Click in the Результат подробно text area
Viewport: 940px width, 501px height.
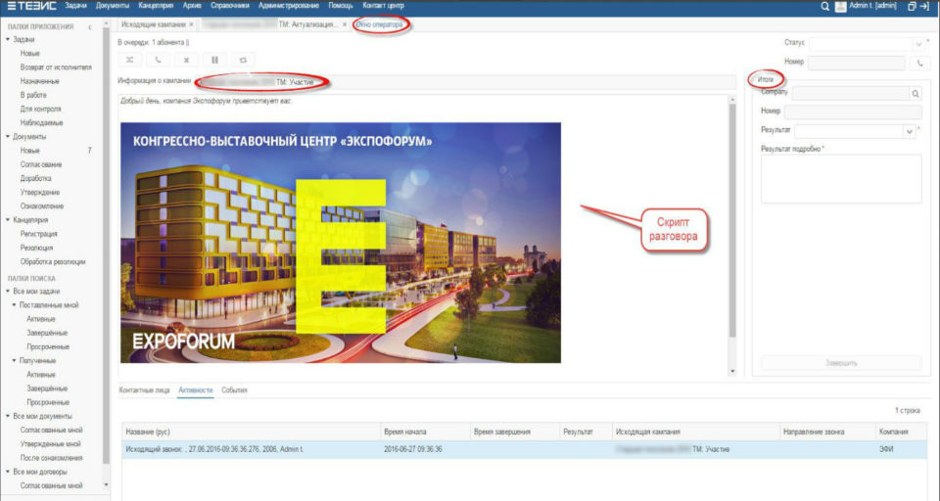(841, 179)
